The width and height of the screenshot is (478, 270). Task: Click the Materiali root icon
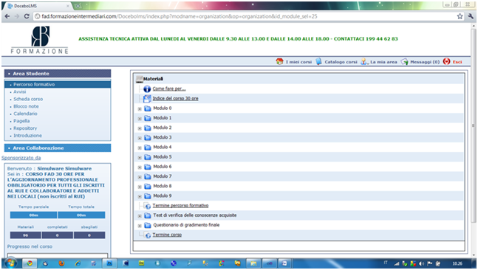(140, 79)
